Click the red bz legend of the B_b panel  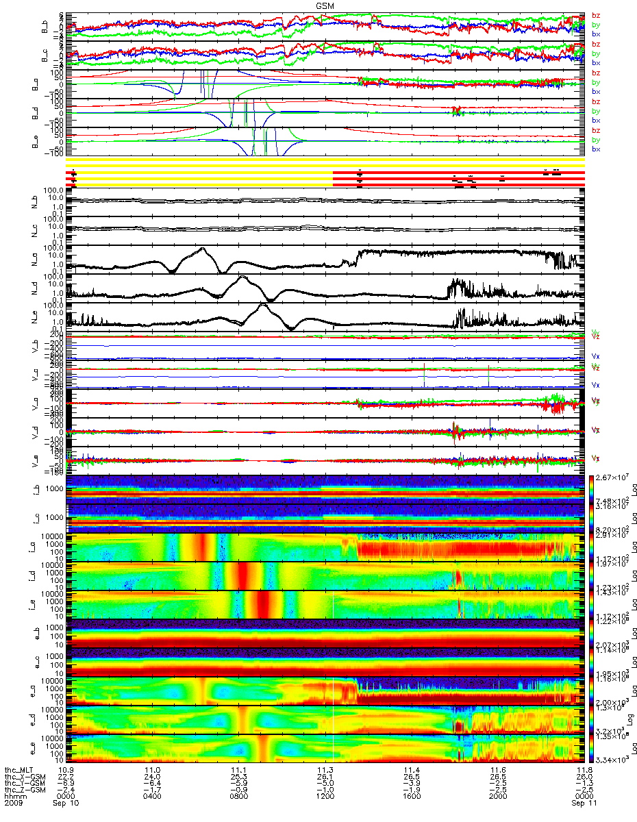click(x=596, y=16)
